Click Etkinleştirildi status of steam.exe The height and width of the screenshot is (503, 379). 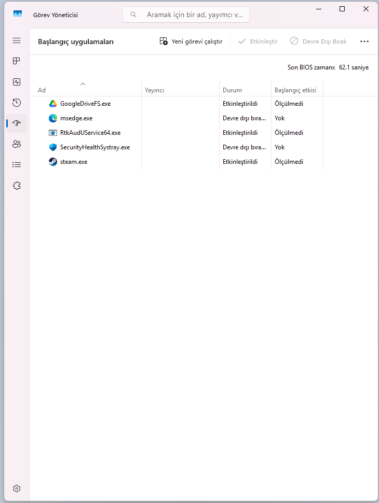[x=240, y=162]
